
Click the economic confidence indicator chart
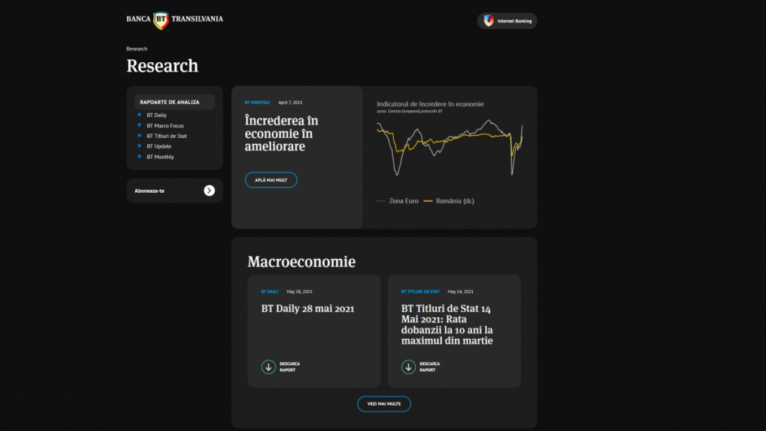tap(450, 147)
